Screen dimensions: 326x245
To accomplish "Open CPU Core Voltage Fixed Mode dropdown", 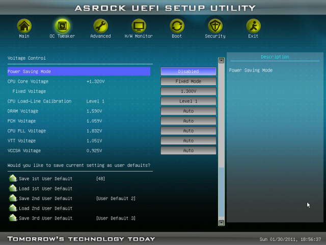I will [x=188, y=81].
